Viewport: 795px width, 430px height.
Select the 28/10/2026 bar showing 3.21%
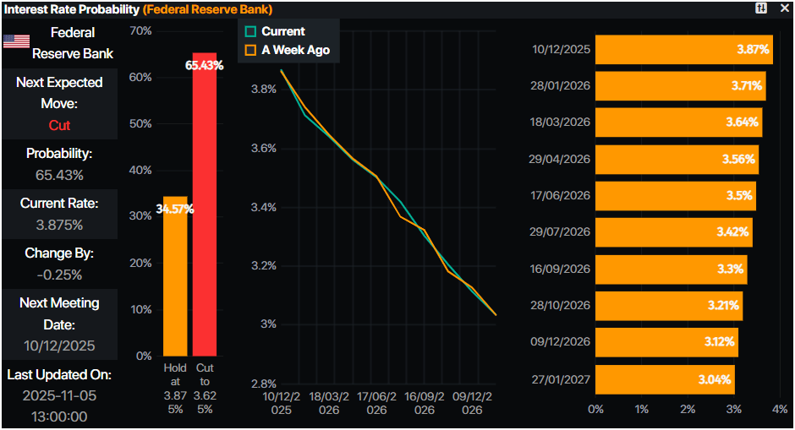pos(669,306)
